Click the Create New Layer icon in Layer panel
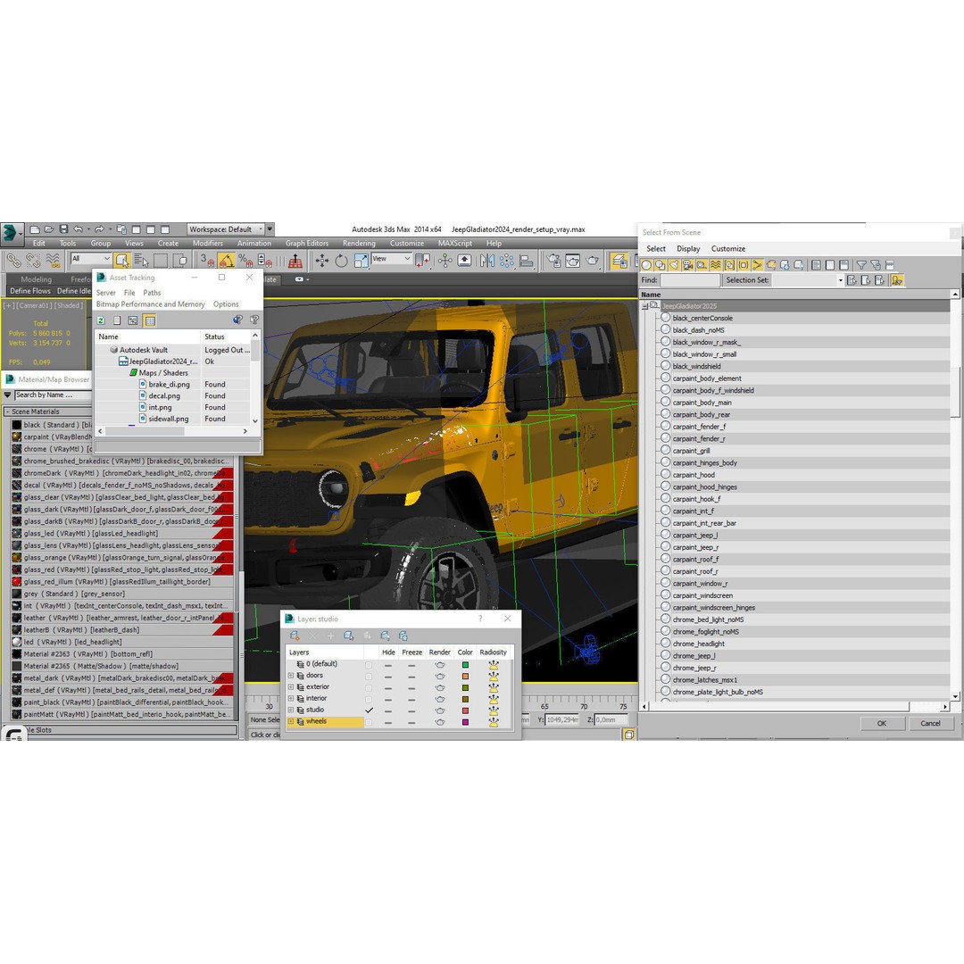This screenshot has height=964, width=964. pos(295,636)
